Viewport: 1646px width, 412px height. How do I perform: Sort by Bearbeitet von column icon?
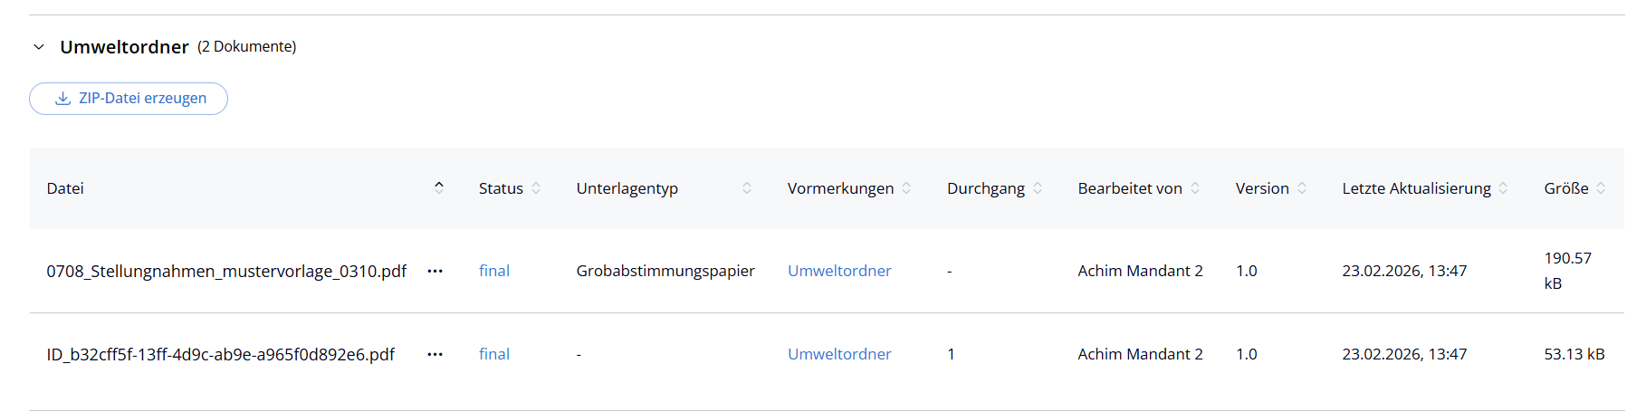pos(1195,188)
